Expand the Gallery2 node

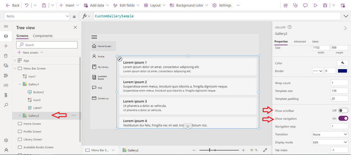click(20, 115)
